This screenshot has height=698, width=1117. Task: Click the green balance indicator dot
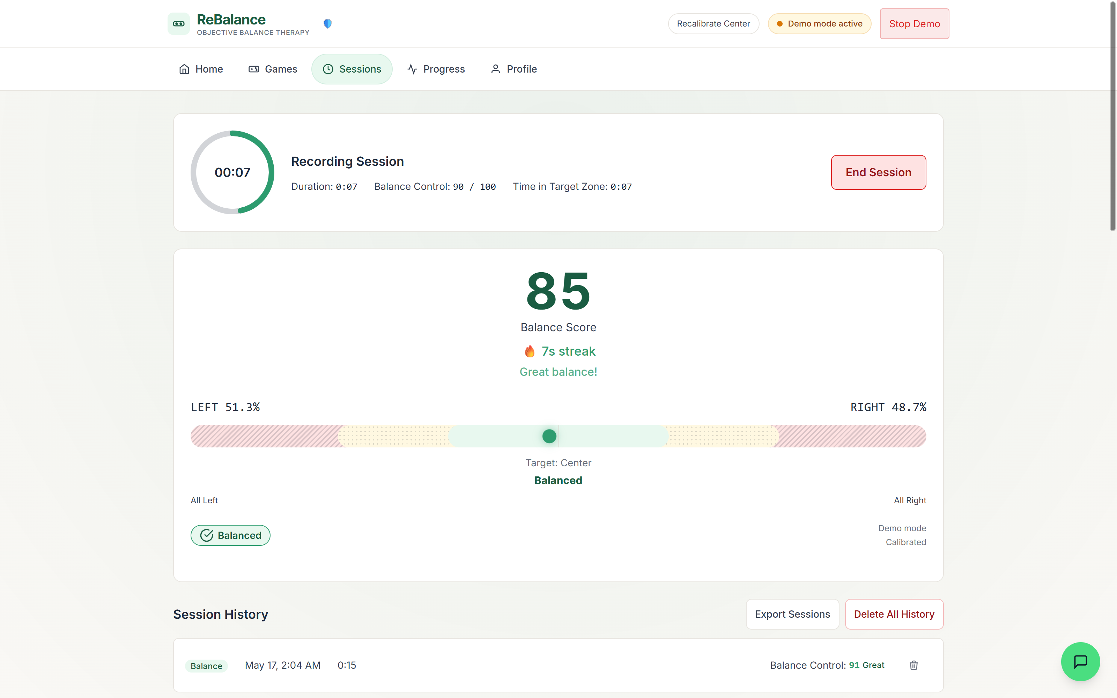coord(549,436)
